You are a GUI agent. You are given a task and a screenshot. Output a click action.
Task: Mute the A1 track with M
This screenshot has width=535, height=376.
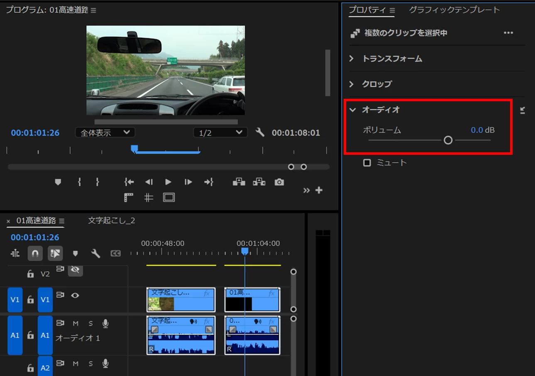point(76,323)
